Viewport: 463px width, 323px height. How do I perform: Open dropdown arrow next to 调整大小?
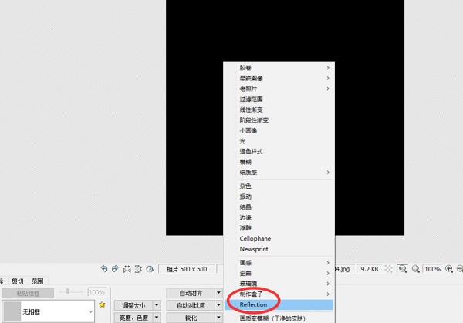[157, 305]
